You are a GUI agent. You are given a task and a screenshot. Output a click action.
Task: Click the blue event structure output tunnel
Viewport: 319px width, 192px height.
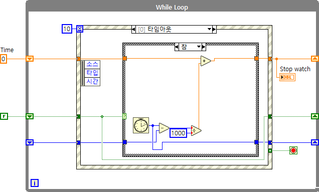point(270,142)
